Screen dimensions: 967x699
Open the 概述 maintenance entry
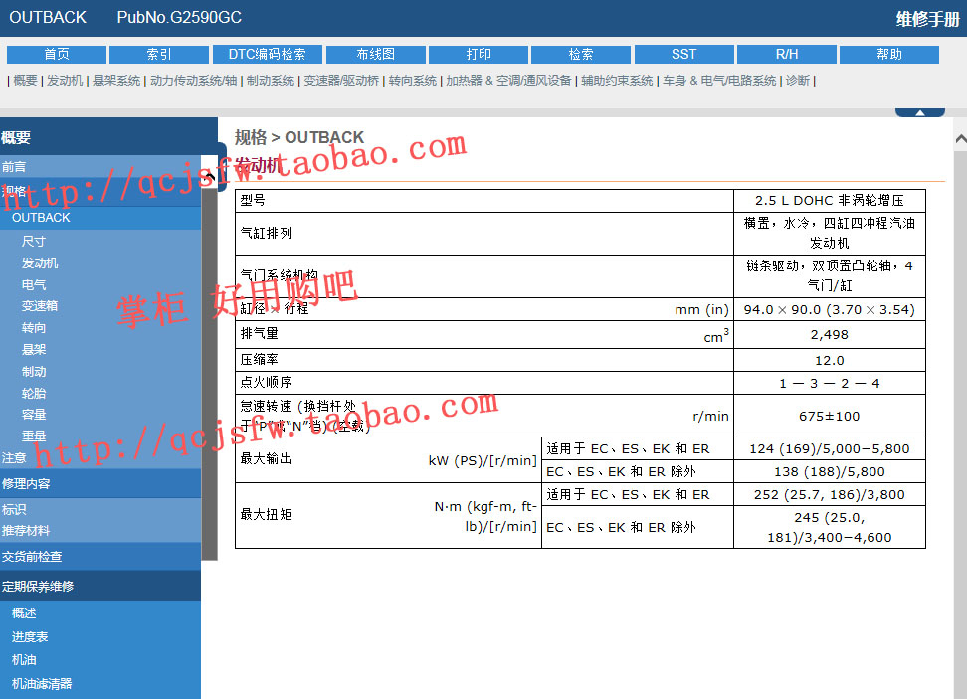[x=24, y=613]
